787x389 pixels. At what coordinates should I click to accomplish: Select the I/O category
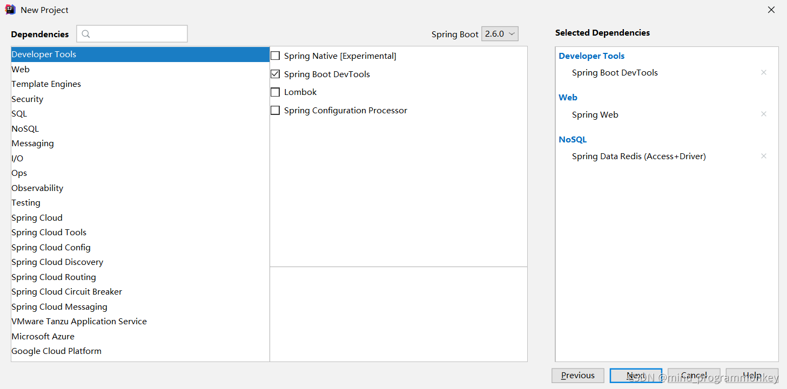pos(140,158)
